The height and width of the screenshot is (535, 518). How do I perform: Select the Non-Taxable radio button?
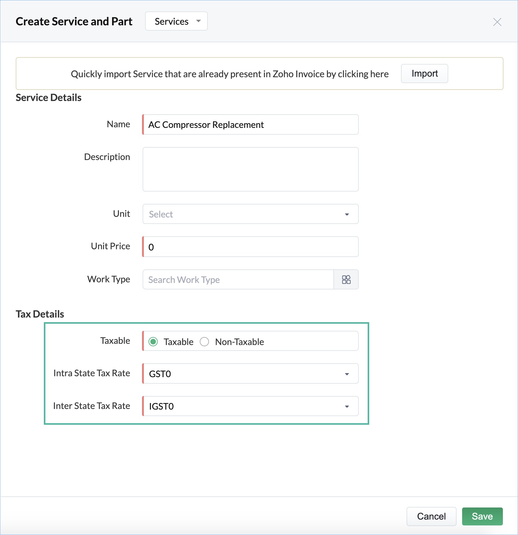tap(204, 342)
